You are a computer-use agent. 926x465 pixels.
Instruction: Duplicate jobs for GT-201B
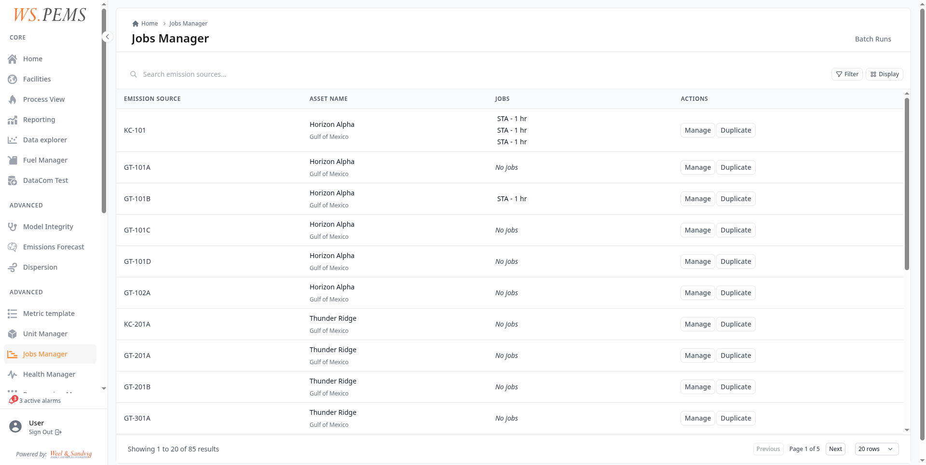(735, 387)
